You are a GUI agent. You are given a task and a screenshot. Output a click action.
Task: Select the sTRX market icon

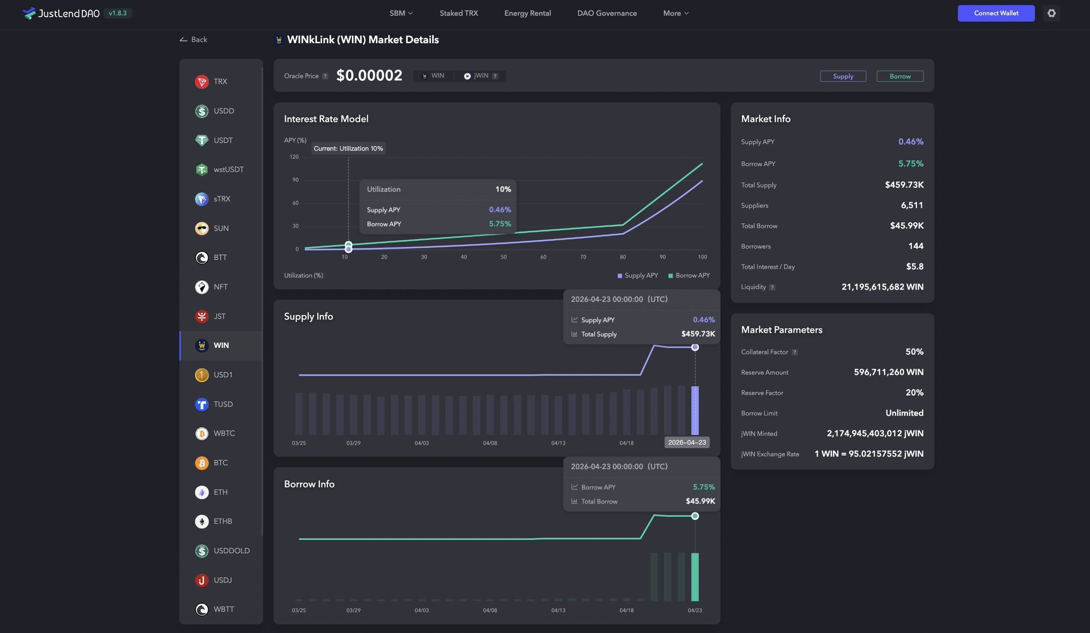coord(202,199)
